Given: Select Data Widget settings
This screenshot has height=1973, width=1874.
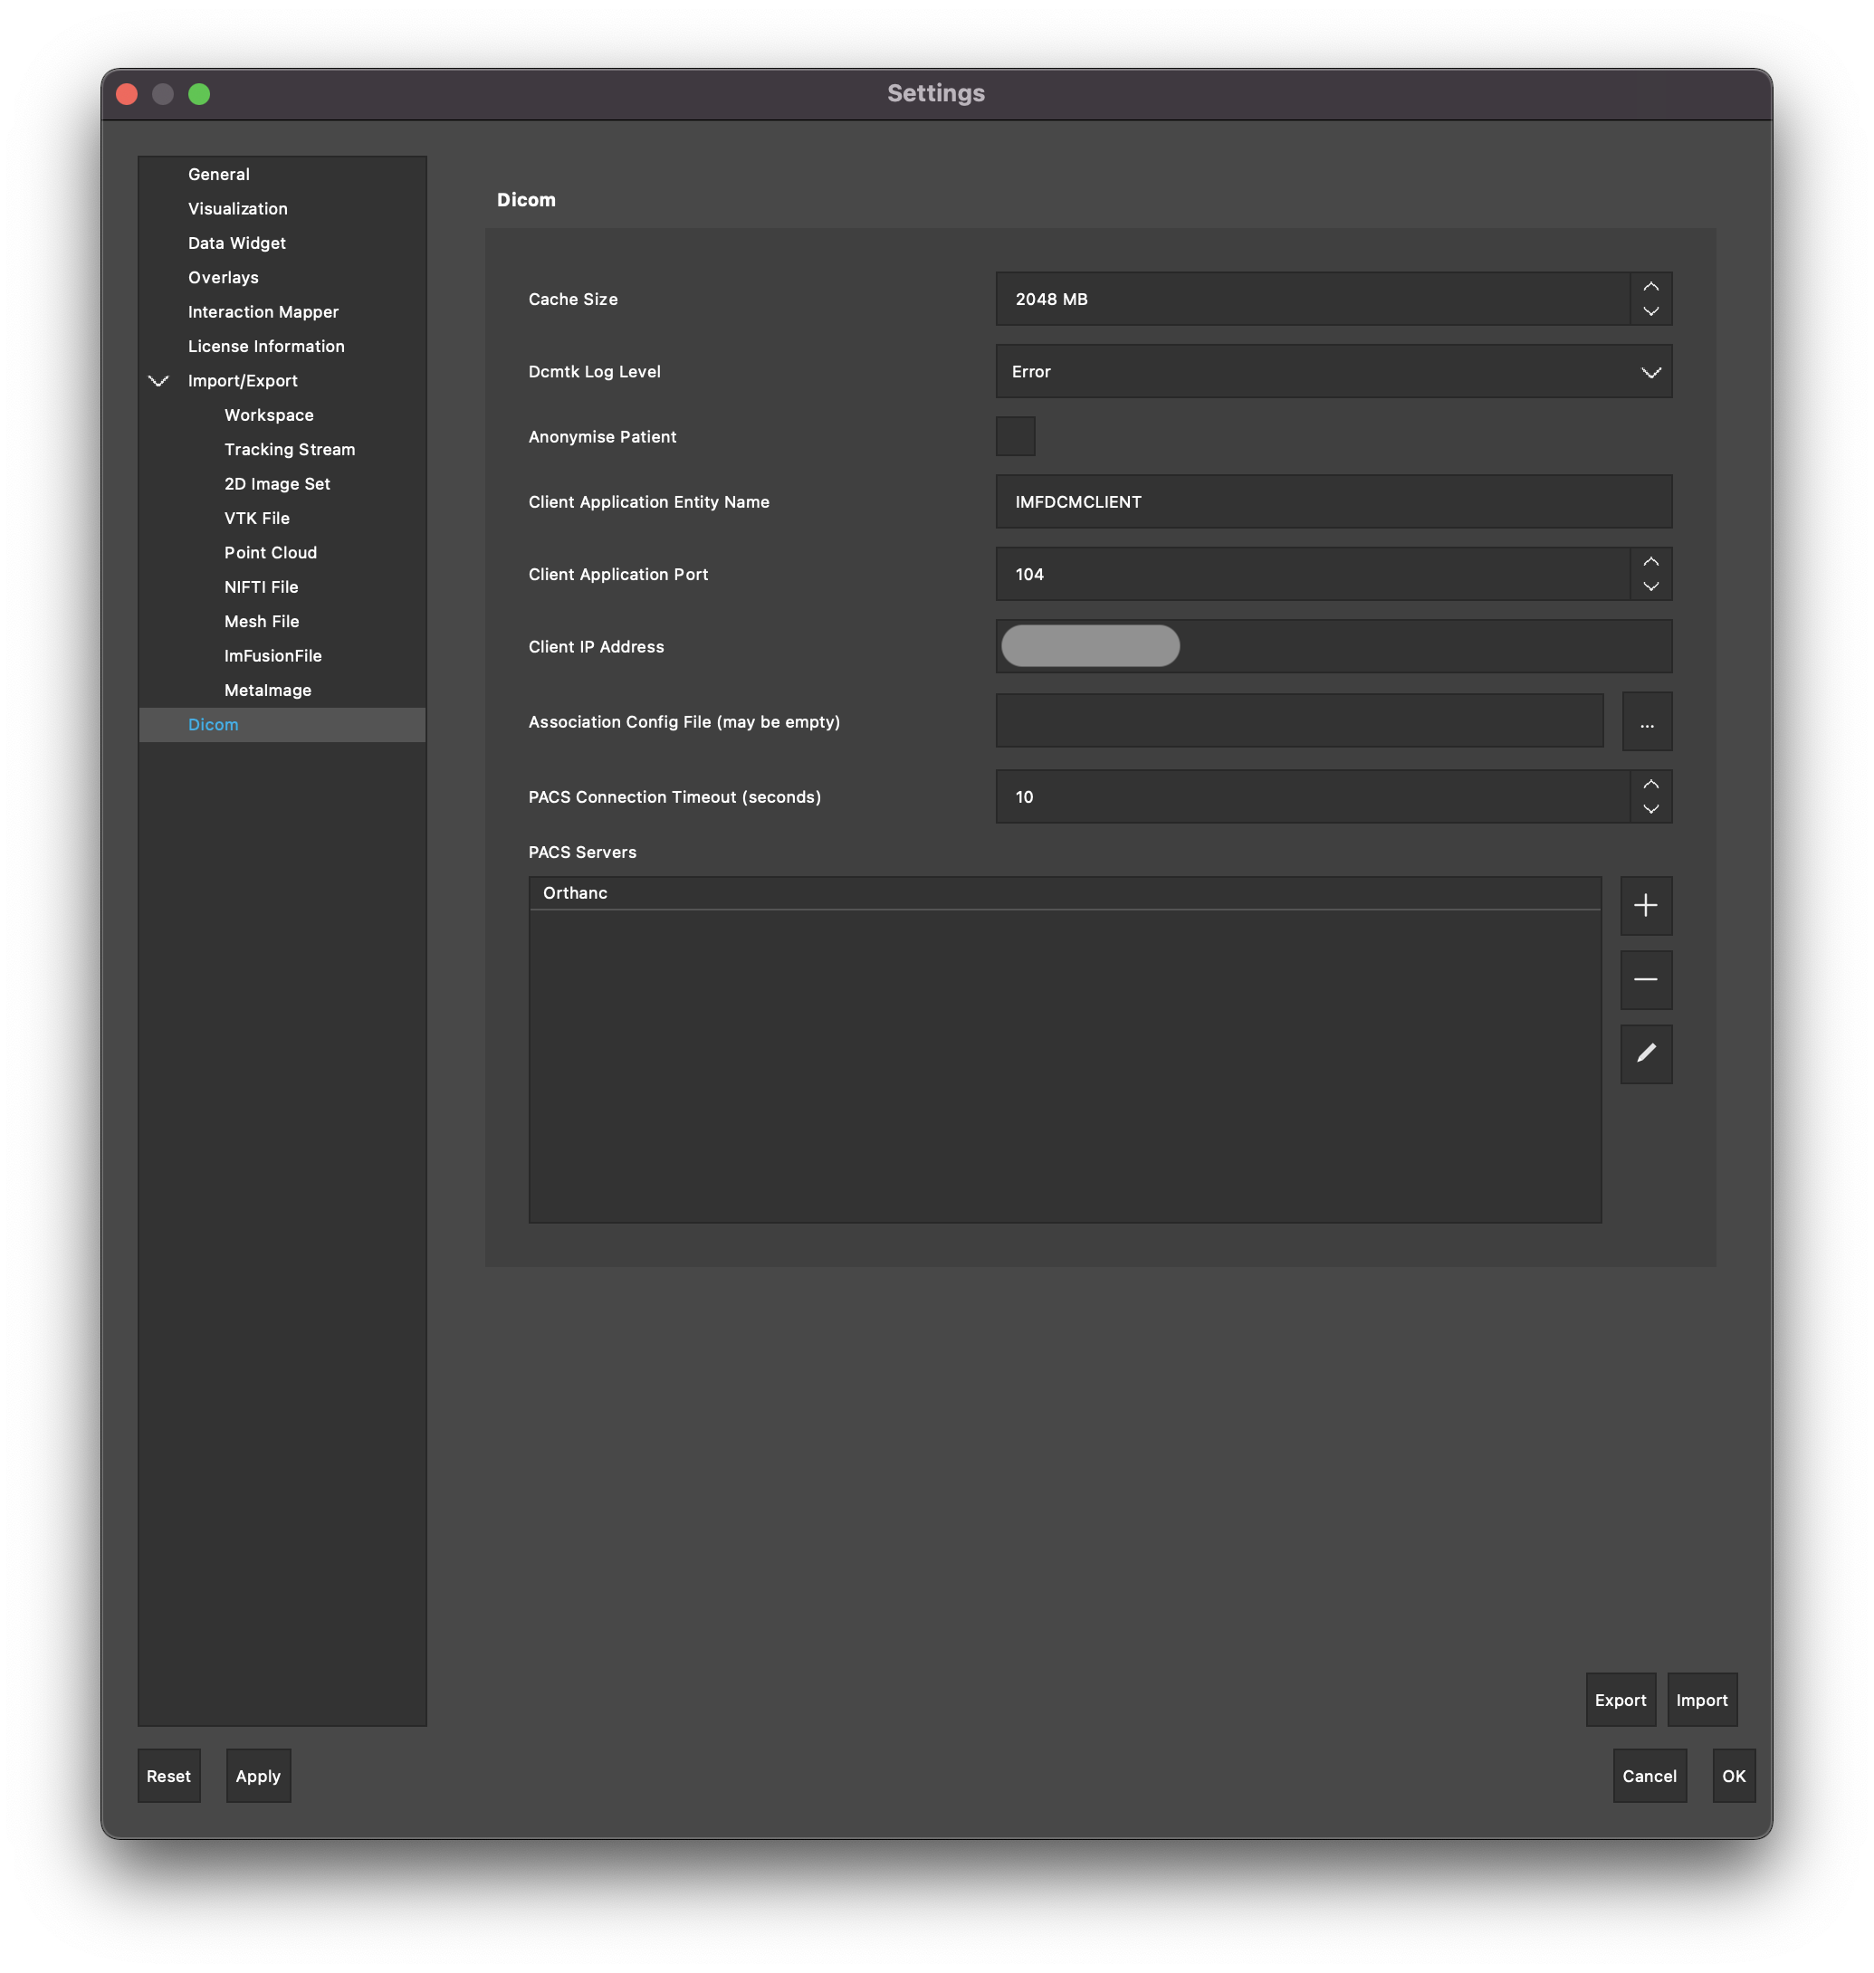Looking at the screenshot, I should tap(237, 243).
